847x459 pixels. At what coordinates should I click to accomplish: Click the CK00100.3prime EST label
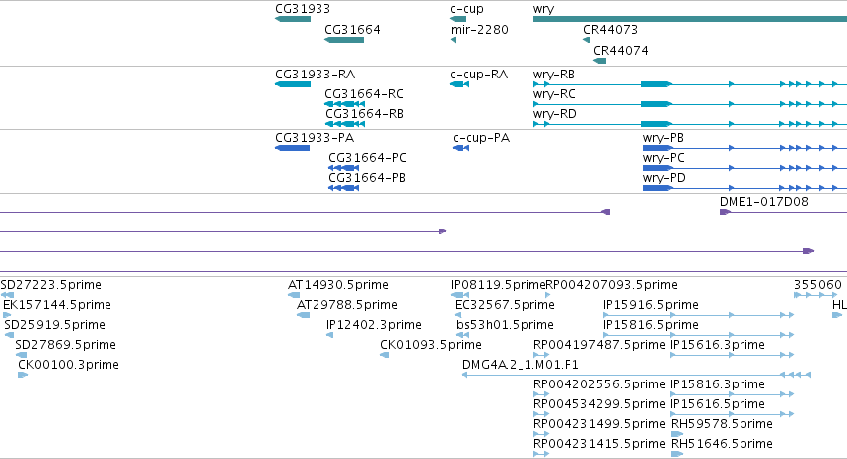click(x=69, y=365)
